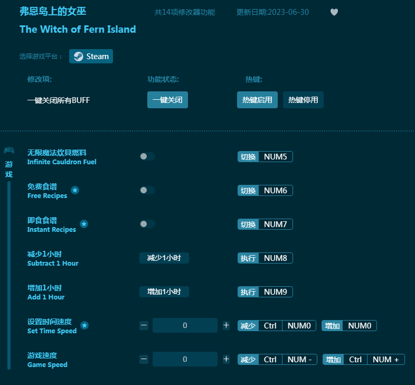Click NUM0 increase hotkey for Set Time Speed
This screenshot has width=415, height=385.
click(349, 326)
